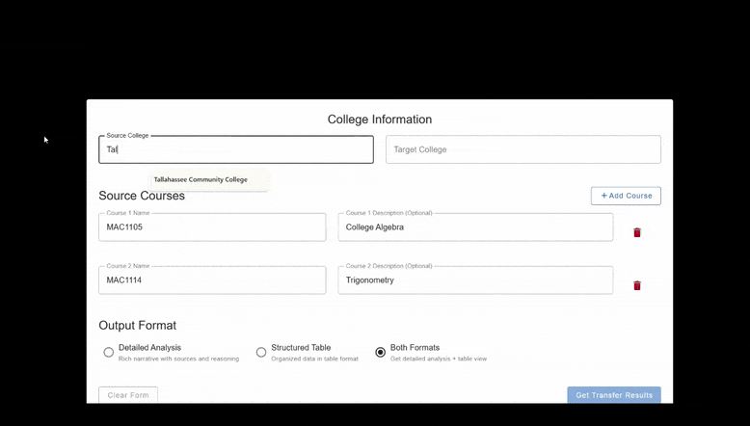Click the 'Rich narrative with sources' caption
The height and width of the screenshot is (426, 750).
(x=178, y=359)
